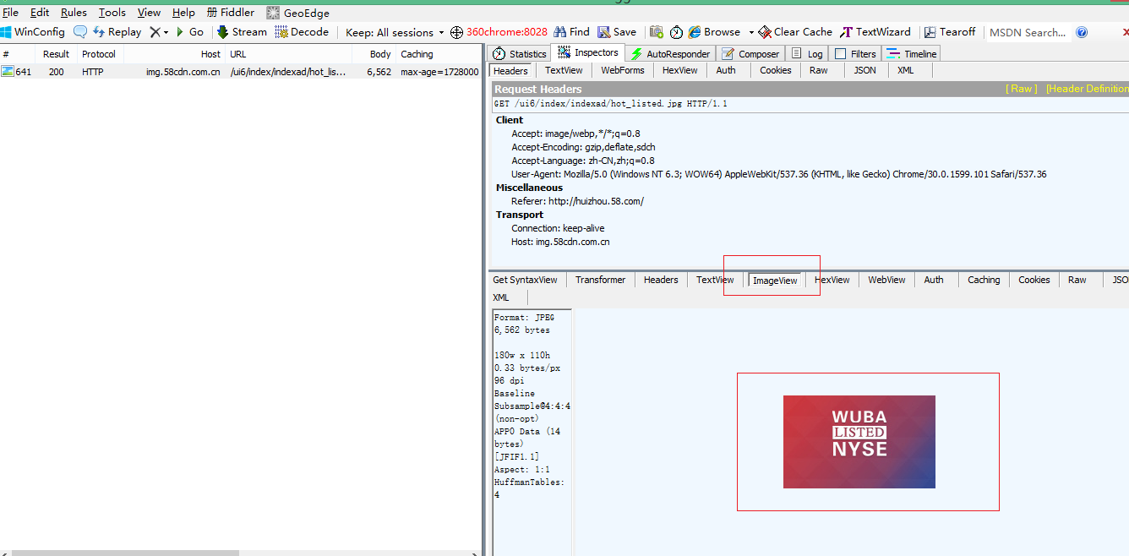
Task: Open WinConfig from the toolbar
Action: tap(33, 32)
